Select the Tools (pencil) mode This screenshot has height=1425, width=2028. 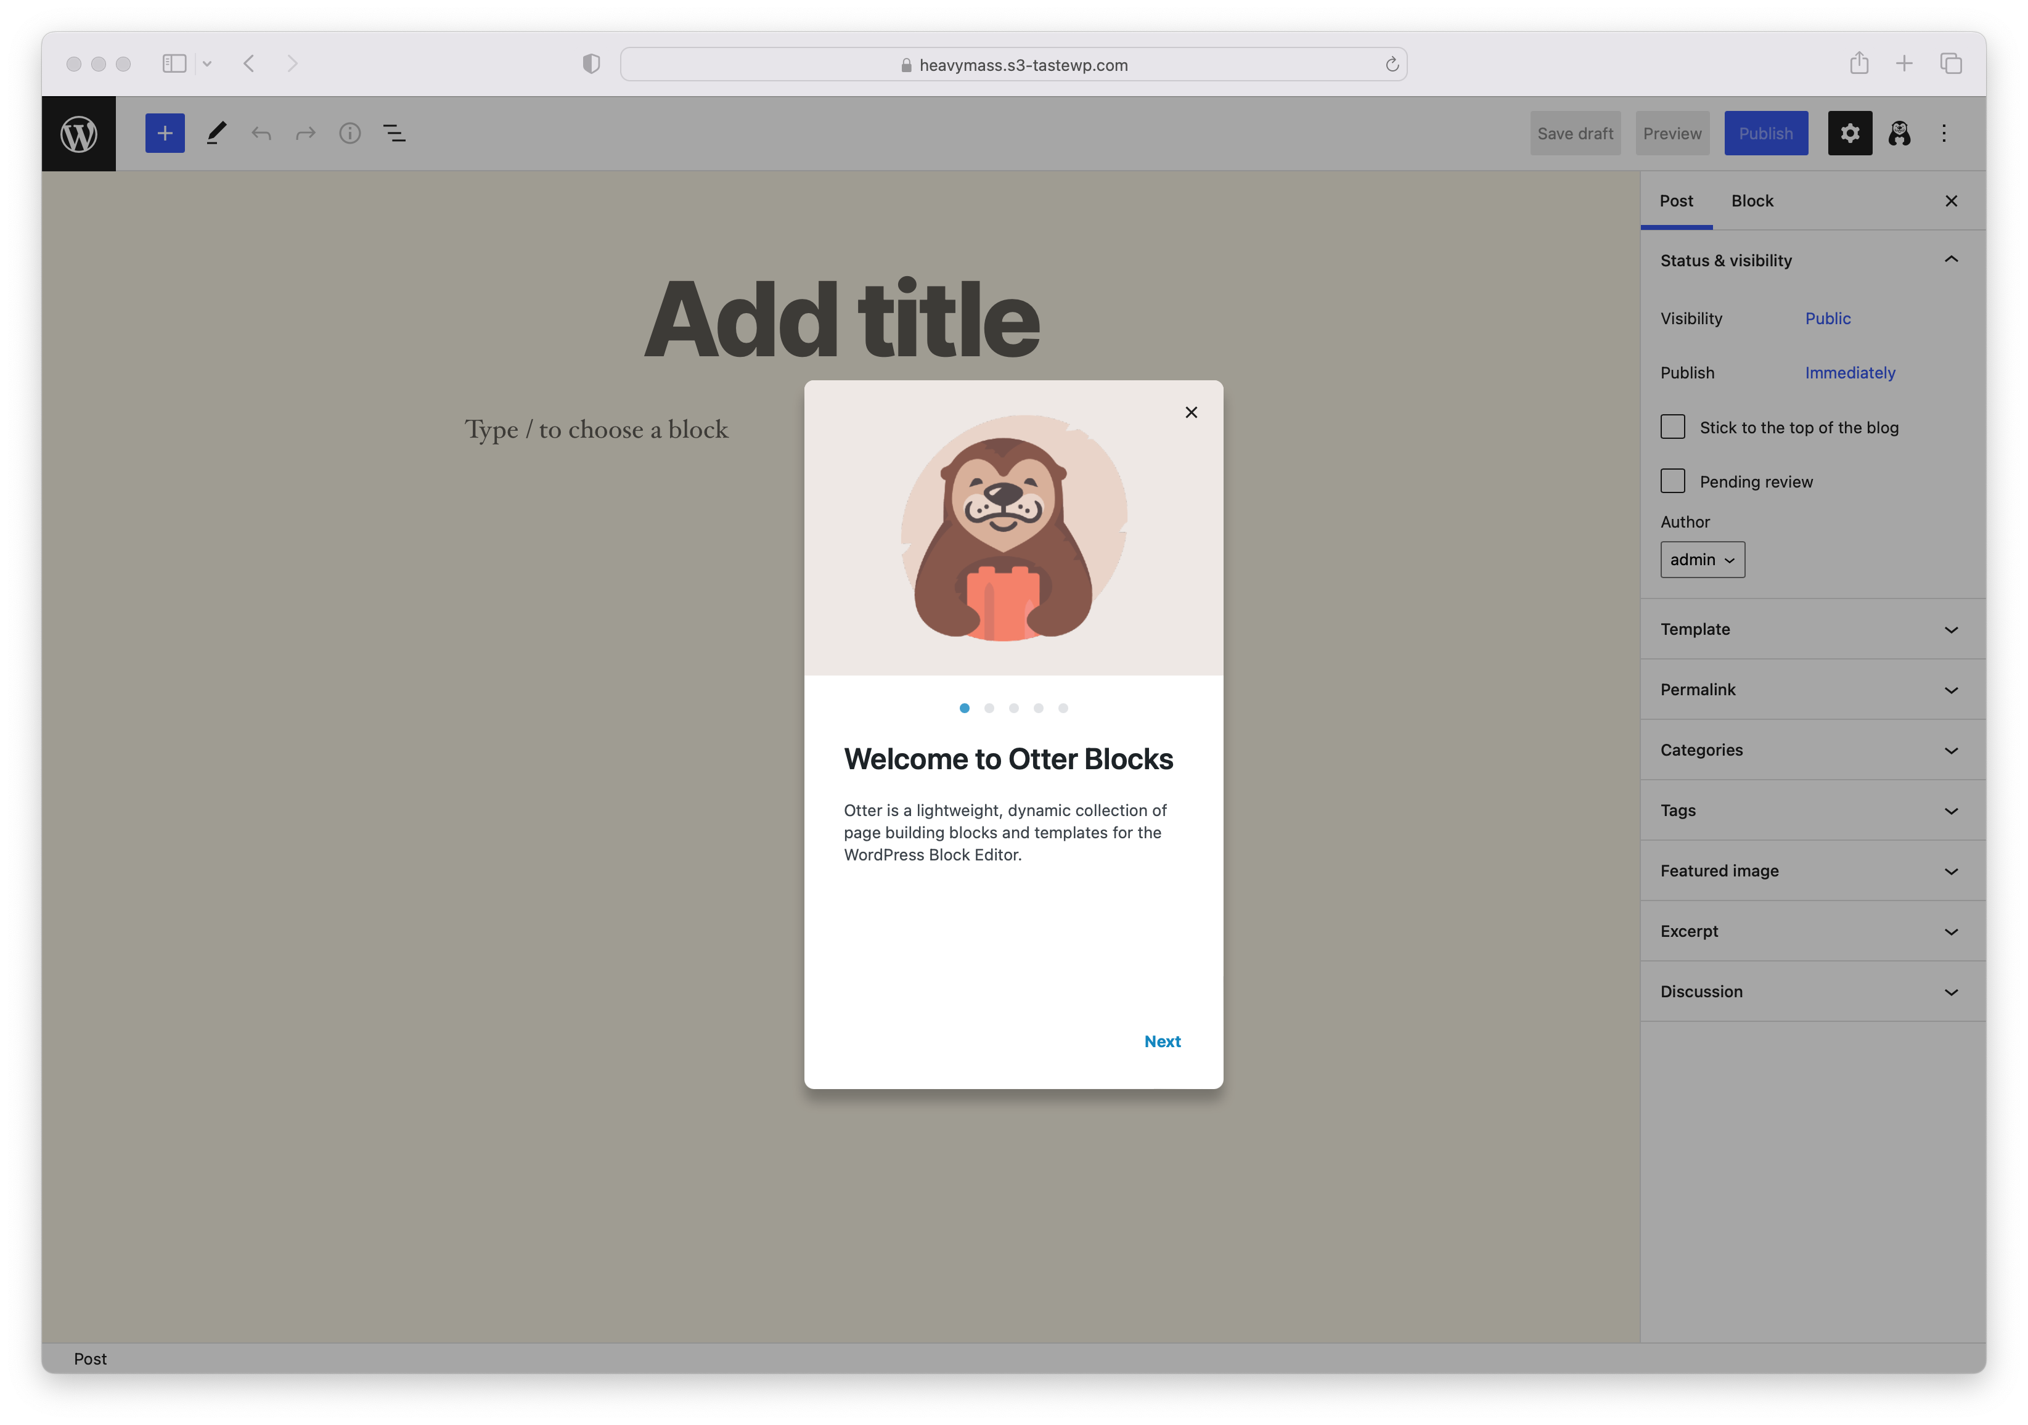click(216, 133)
